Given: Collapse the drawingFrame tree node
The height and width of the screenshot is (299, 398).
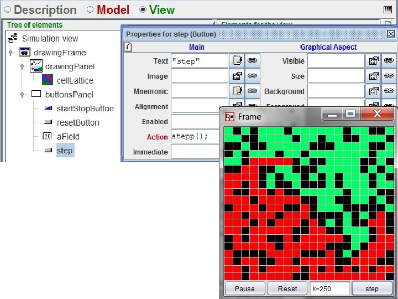Looking at the screenshot, I should pos(11,53).
